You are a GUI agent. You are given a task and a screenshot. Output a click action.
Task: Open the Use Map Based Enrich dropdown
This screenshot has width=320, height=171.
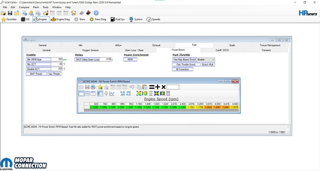[206, 60]
